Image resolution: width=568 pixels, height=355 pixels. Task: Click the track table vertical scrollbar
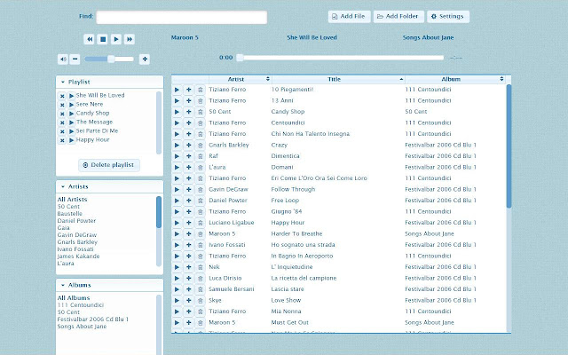click(x=509, y=146)
